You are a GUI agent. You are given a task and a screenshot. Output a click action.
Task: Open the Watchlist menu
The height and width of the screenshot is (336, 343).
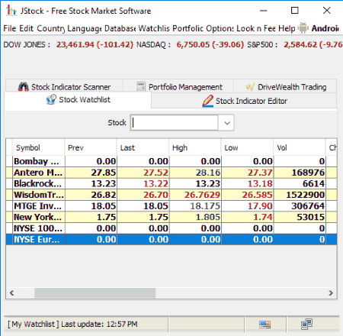point(154,28)
